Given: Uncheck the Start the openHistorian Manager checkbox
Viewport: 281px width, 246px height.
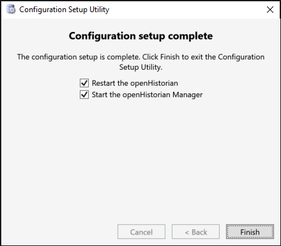Looking at the screenshot, I should 84,95.
